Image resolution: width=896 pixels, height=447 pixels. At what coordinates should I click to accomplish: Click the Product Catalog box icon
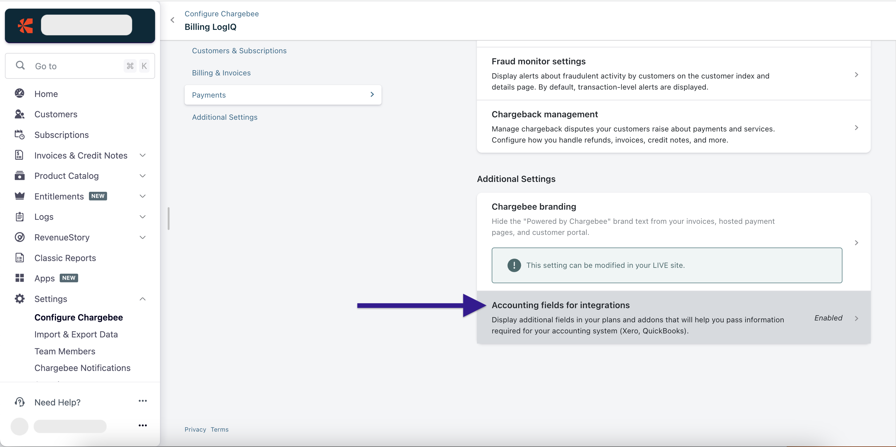(19, 175)
